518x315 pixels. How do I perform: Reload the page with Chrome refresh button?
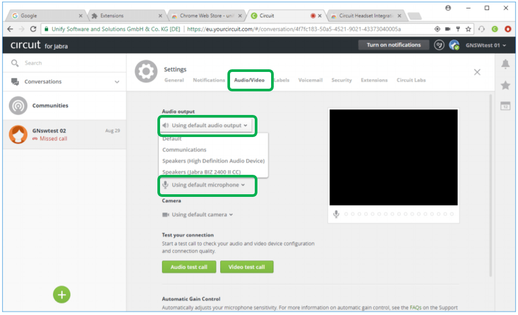(33, 29)
